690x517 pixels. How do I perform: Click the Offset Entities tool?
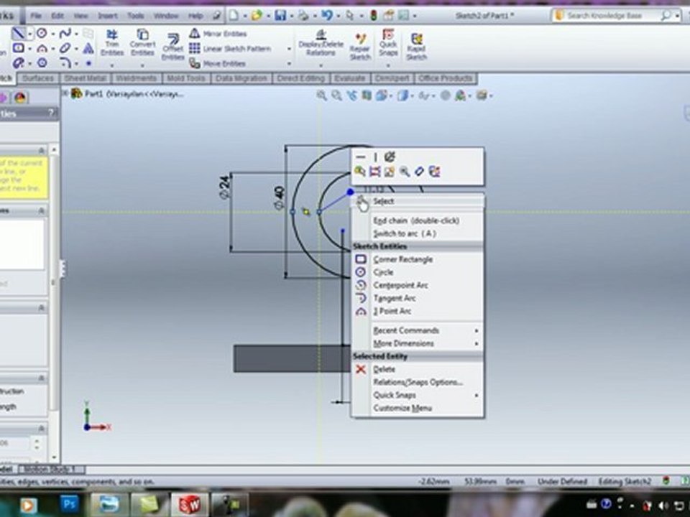click(172, 47)
